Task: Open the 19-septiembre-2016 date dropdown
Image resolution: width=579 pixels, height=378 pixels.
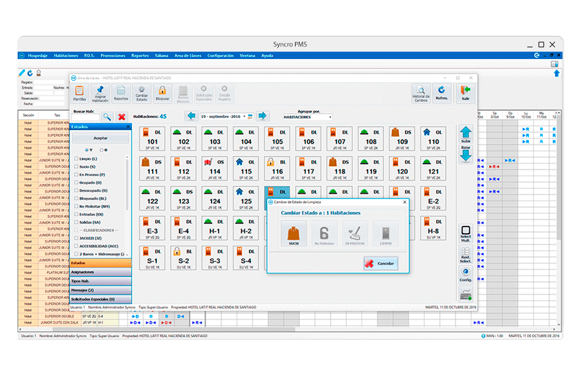Action: coord(244,116)
